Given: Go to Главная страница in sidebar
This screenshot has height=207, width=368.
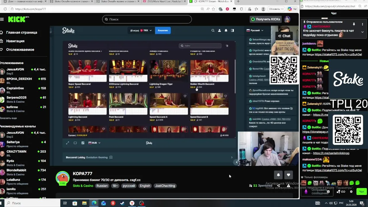Looking at the screenshot, I should pyautogui.click(x=19, y=32).
